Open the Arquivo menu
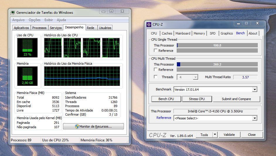 [x=18, y=20]
